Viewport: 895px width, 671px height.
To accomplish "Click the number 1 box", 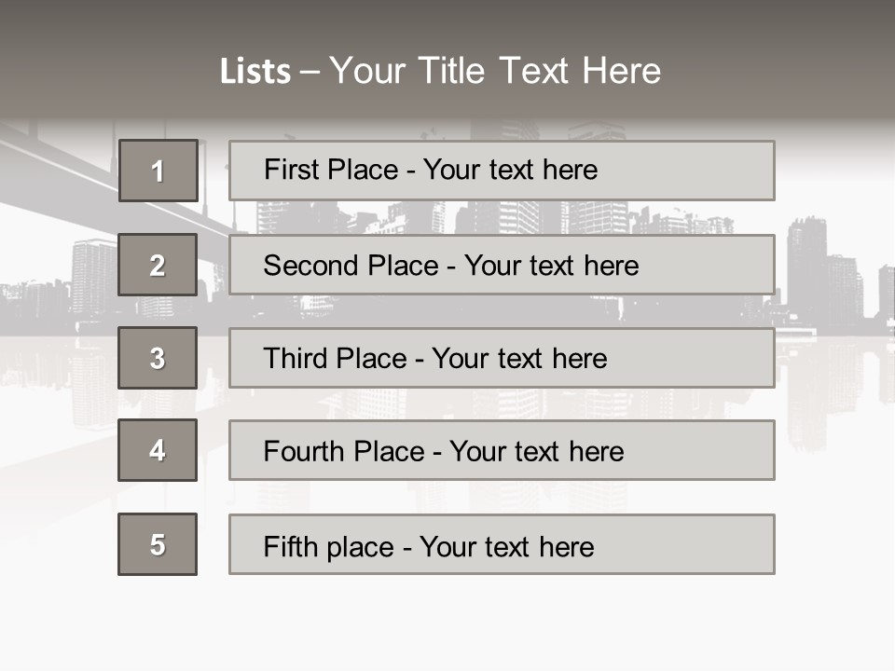I will [x=158, y=171].
